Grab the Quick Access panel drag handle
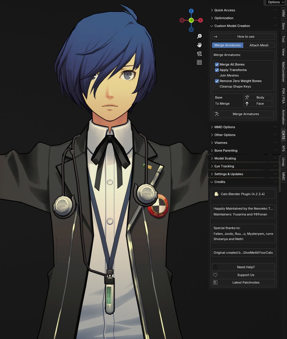The height and width of the screenshot is (339, 287). (275, 10)
